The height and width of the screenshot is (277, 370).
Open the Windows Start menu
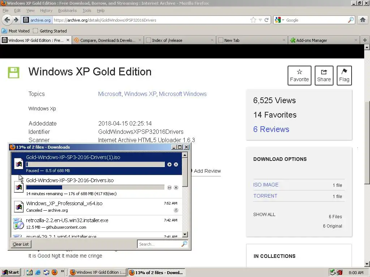(x=10, y=273)
